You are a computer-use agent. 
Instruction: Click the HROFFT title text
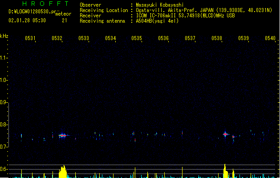click(45, 4)
